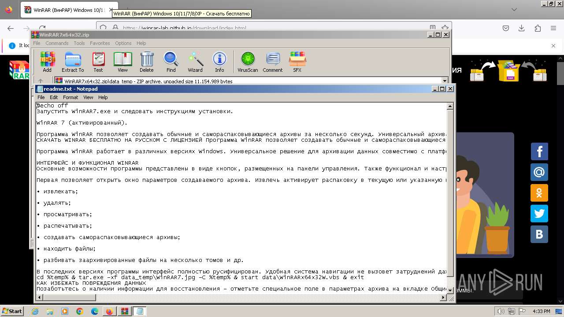Open Firefox extensions puzzle icon

538,28
